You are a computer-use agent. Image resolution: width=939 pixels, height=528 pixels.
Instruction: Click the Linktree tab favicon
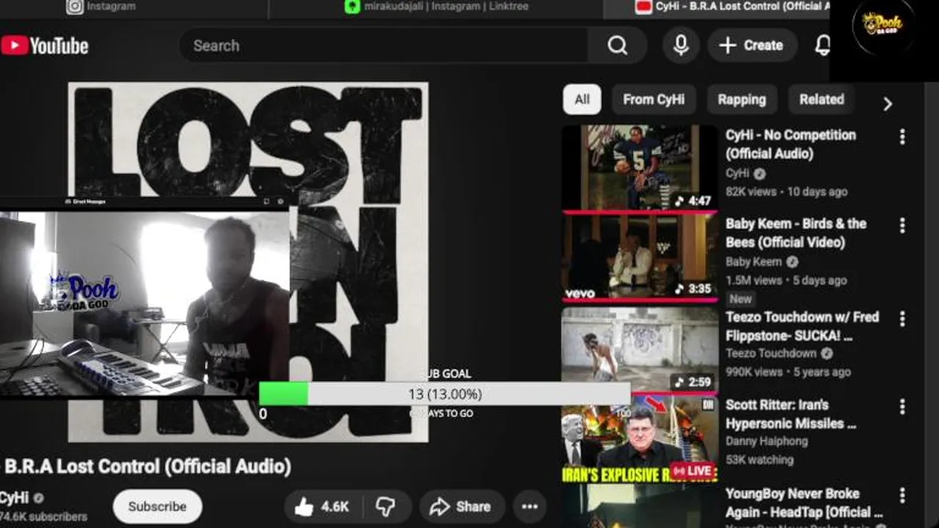coord(352,7)
